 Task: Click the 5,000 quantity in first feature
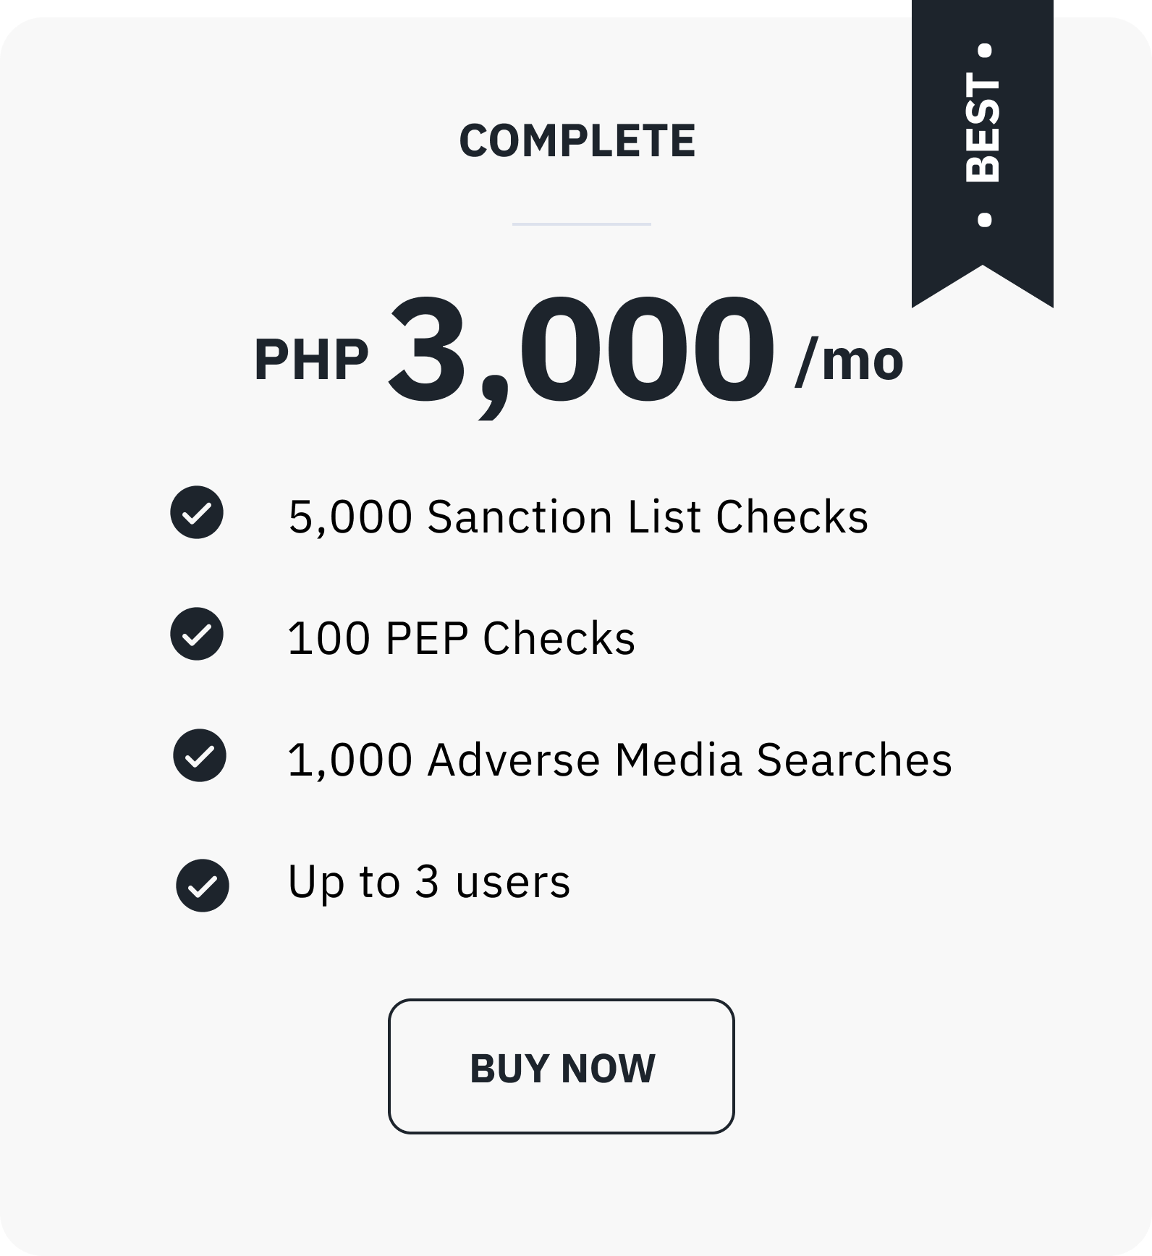tap(350, 517)
